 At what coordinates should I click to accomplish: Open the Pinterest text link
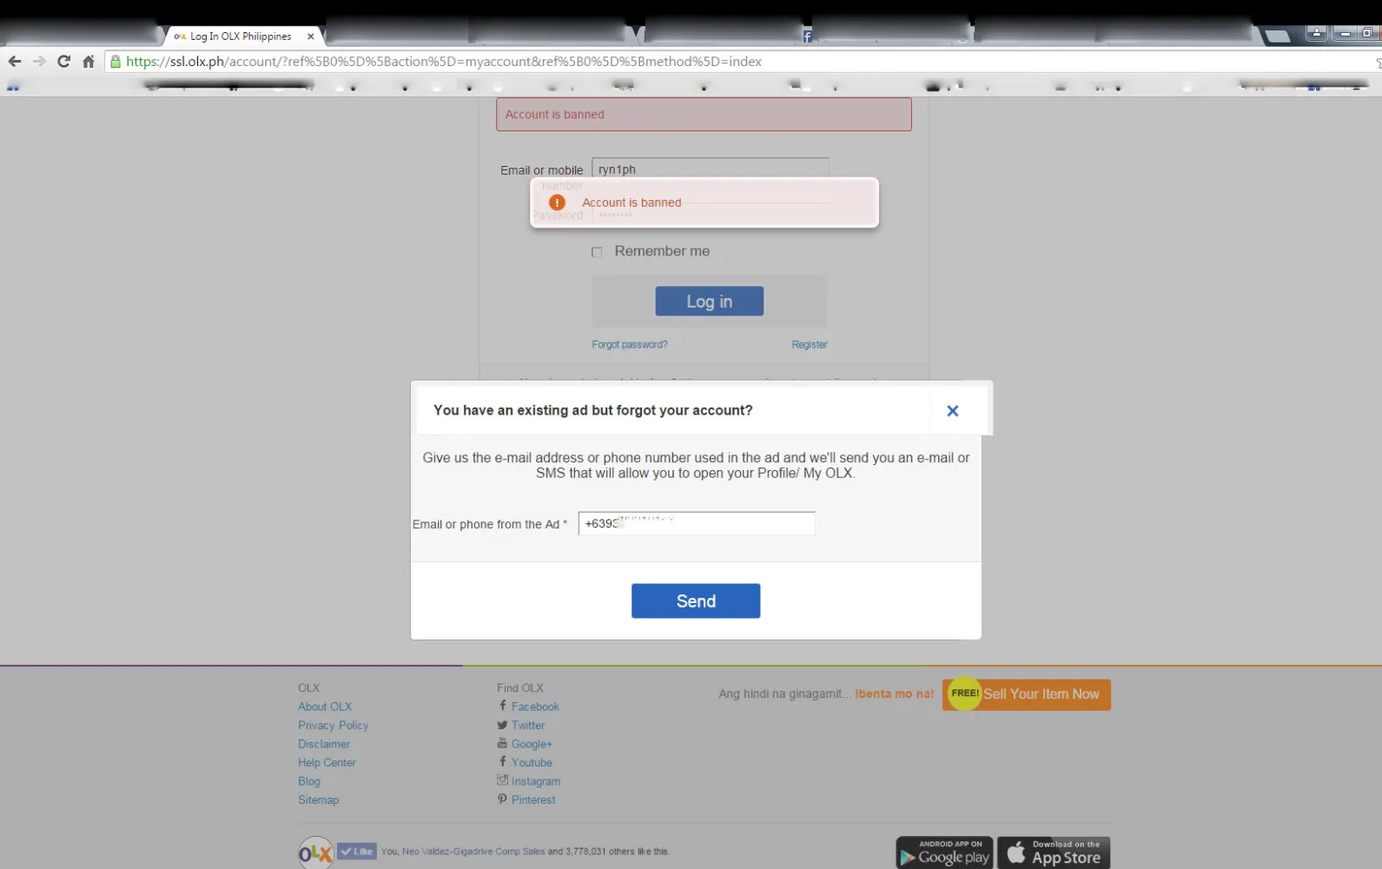point(533,800)
